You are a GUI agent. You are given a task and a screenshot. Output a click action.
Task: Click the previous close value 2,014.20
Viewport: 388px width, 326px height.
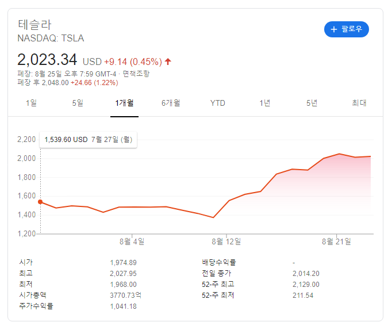pyautogui.click(x=306, y=273)
